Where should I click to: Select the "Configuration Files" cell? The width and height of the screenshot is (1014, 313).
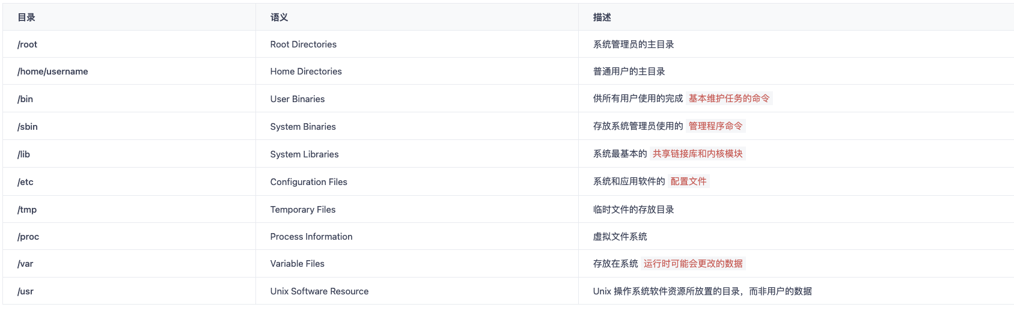pyautogui.click(x=308, y=182)
